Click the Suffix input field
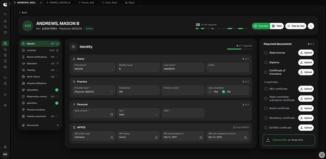This screenshot has height=159, width=326. click(228, 67)
